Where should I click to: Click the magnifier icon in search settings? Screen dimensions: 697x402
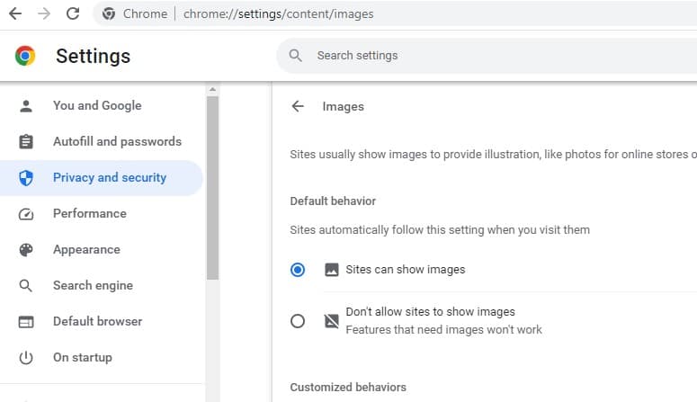[x=295, y=56]
